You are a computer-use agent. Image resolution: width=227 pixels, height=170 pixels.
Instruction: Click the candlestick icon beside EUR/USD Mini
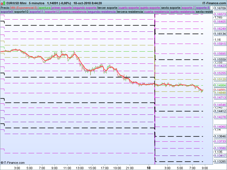pos(3,3)
